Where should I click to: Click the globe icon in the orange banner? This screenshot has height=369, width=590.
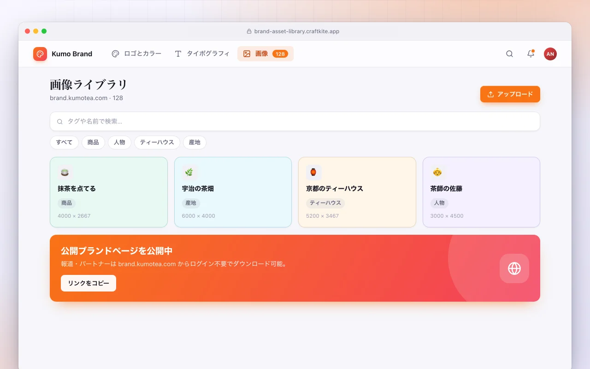(x=514, y=268)
